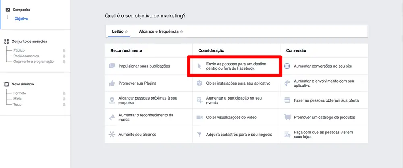Click the info icon beside Leilão
403x168 pixels.
pos(127,31)
